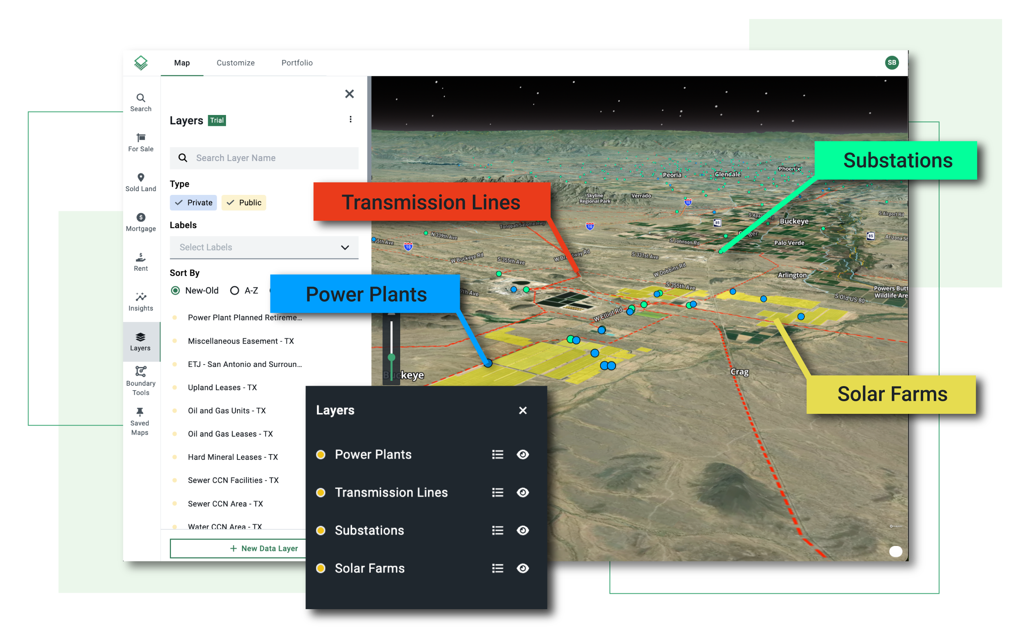Image resolution: width=1026 pixels, height=634 pixels.
Task: Open list icon for Power Plants layer
Action: tap(497, 454)
